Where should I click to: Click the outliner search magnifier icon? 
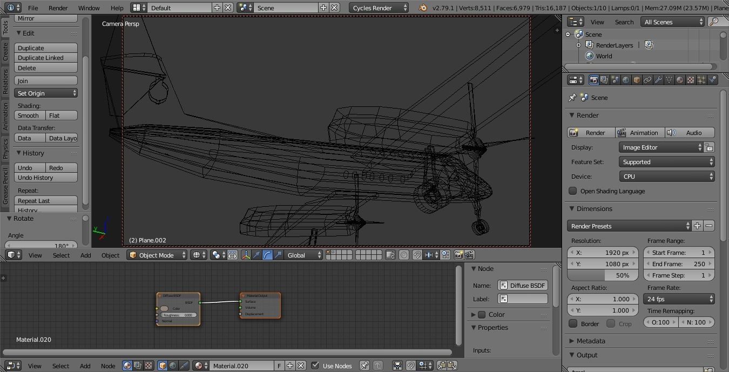(714, 22)
